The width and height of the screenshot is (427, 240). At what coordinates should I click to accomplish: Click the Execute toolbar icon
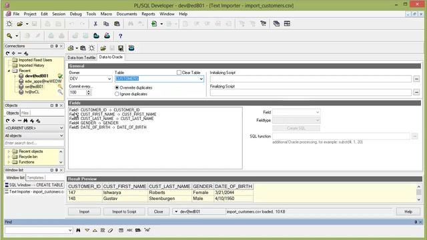point(154,24)
